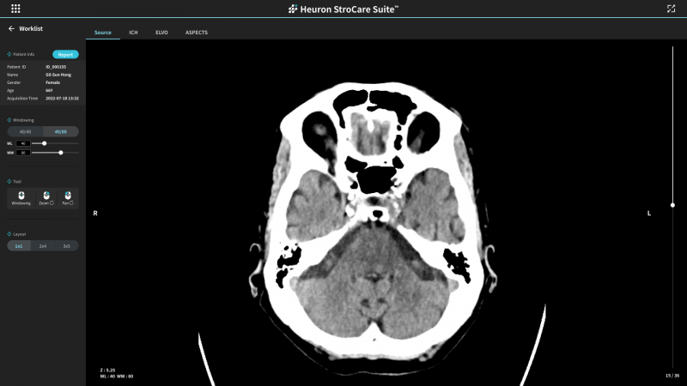Image resolution: width=687 pixels, height=386 pixels.
Task: Click the slice scrollbar handle on right
Action: point(672,205)
